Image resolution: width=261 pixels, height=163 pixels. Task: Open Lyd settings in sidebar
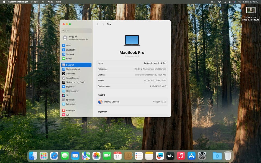(x=76, y=115)
